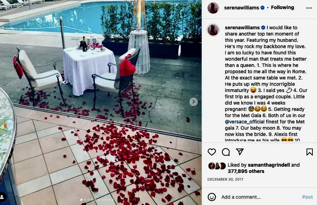View the 377,895 others likes list

246,171
